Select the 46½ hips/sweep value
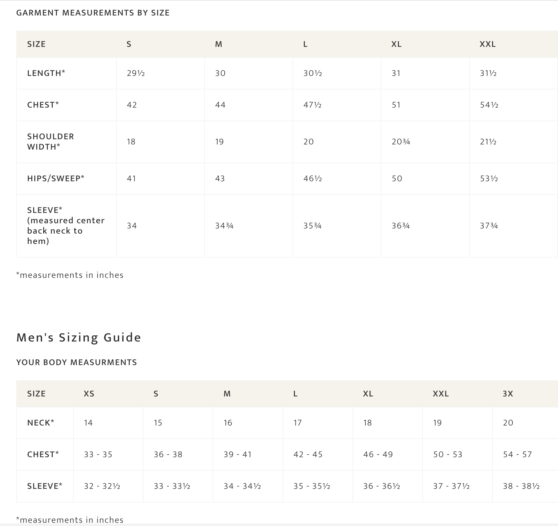 (312, 178)
